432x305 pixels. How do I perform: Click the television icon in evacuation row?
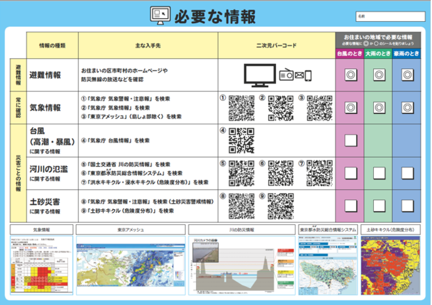(x=259, y=75)
